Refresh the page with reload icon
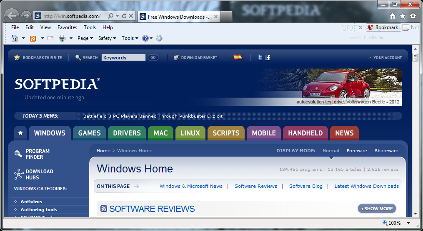Screen dimensions: 423x231 (124, 16)
